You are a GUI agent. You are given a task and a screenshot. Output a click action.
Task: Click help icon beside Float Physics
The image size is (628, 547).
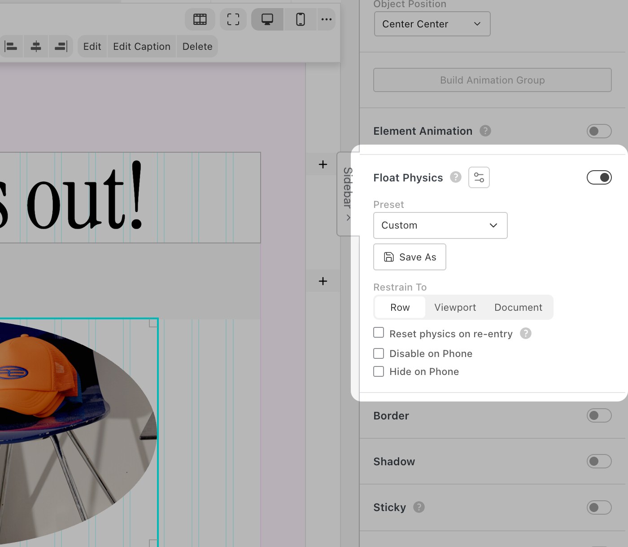tap(456, 177)
